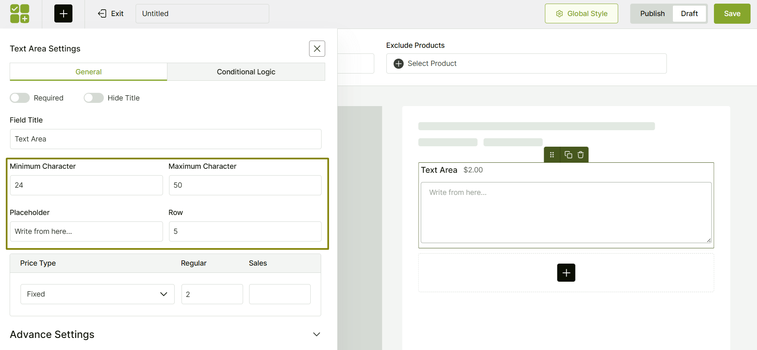The image size is (757, 350).
Task: Duplicate the Text Area field using copy icon
Action: coord(568,155)
